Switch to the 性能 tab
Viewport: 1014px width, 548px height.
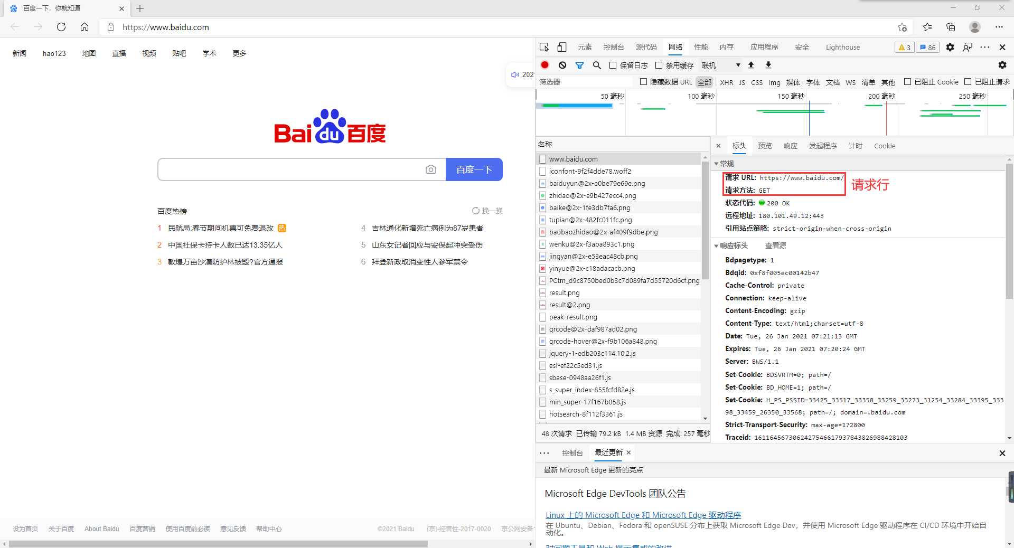[x=701, y=47]
